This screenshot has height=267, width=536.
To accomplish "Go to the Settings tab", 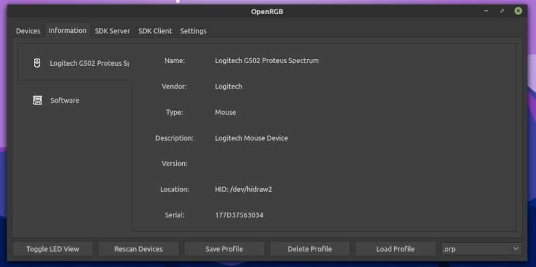I will pyautogui.click(x=193, y=31).
